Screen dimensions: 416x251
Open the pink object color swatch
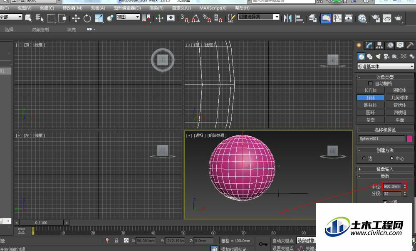[x=409, y=138]
